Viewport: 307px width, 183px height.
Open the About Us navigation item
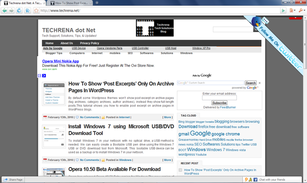pos(67,43)
